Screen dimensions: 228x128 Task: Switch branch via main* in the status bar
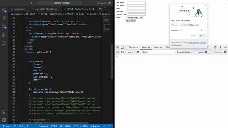click(x=7, y=126)
